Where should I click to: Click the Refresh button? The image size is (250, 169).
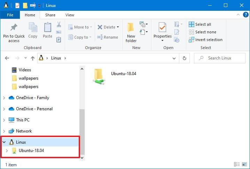[x=185, y=58]
